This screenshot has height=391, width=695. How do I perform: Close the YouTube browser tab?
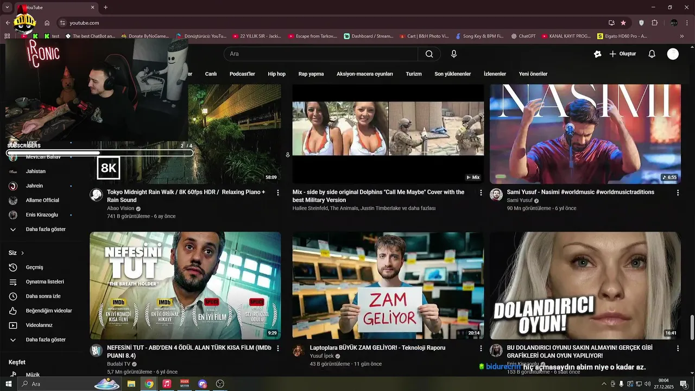[93, 7]
